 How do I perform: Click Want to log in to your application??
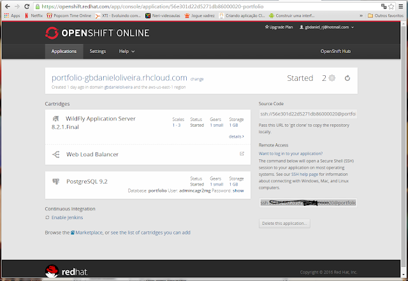(x=291, y=154)
